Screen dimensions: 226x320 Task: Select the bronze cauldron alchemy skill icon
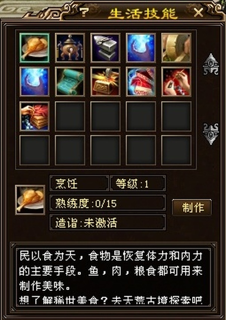(70, 48)
